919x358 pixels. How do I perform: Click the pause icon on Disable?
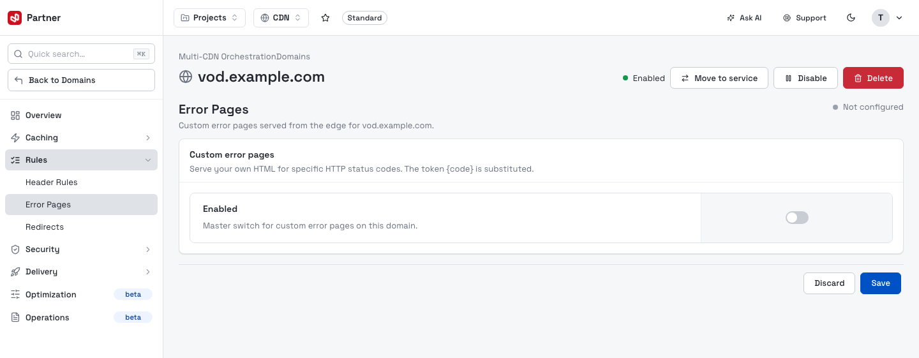point(789,78)
